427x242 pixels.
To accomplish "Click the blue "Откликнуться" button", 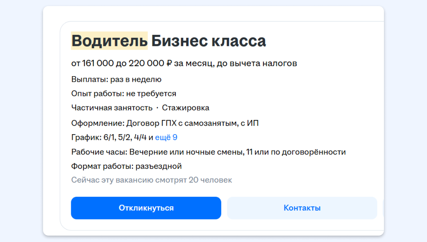I will pos(146,208).
